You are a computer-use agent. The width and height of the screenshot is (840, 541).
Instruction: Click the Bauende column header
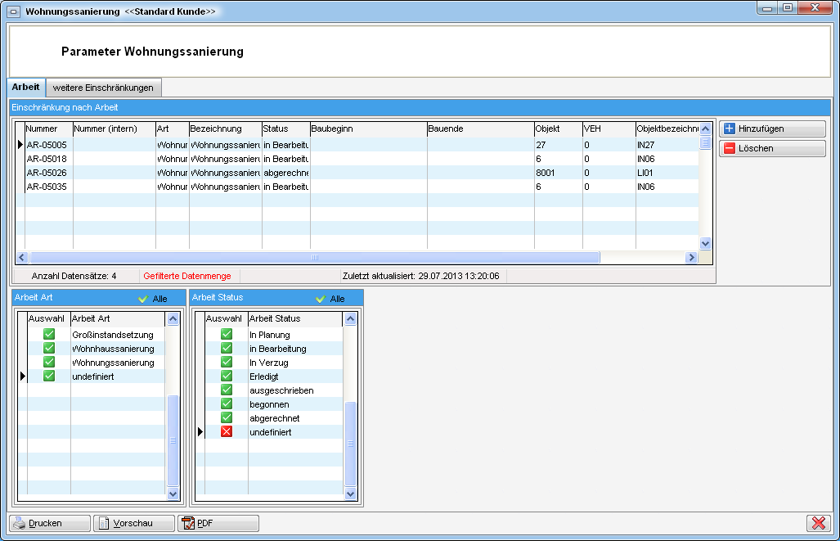[481, 129]
